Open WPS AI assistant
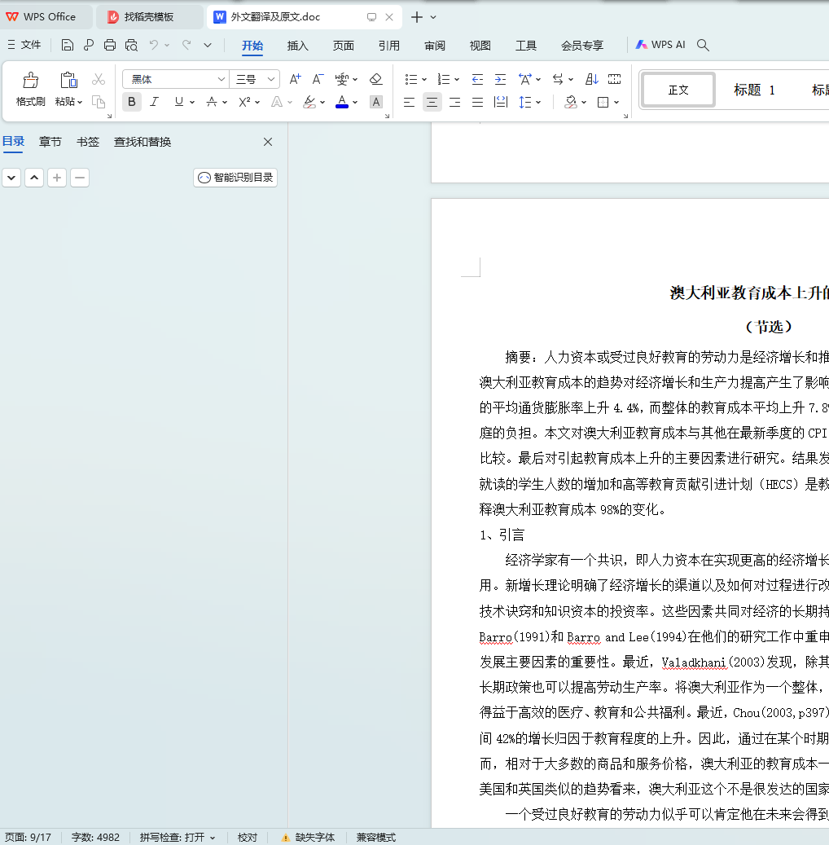Screen dimensions: 829x845 [660, 46]
